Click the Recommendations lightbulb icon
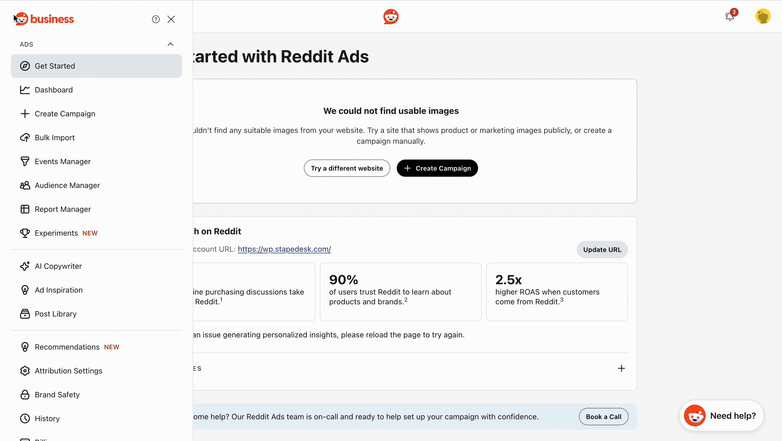 [25, 347]
